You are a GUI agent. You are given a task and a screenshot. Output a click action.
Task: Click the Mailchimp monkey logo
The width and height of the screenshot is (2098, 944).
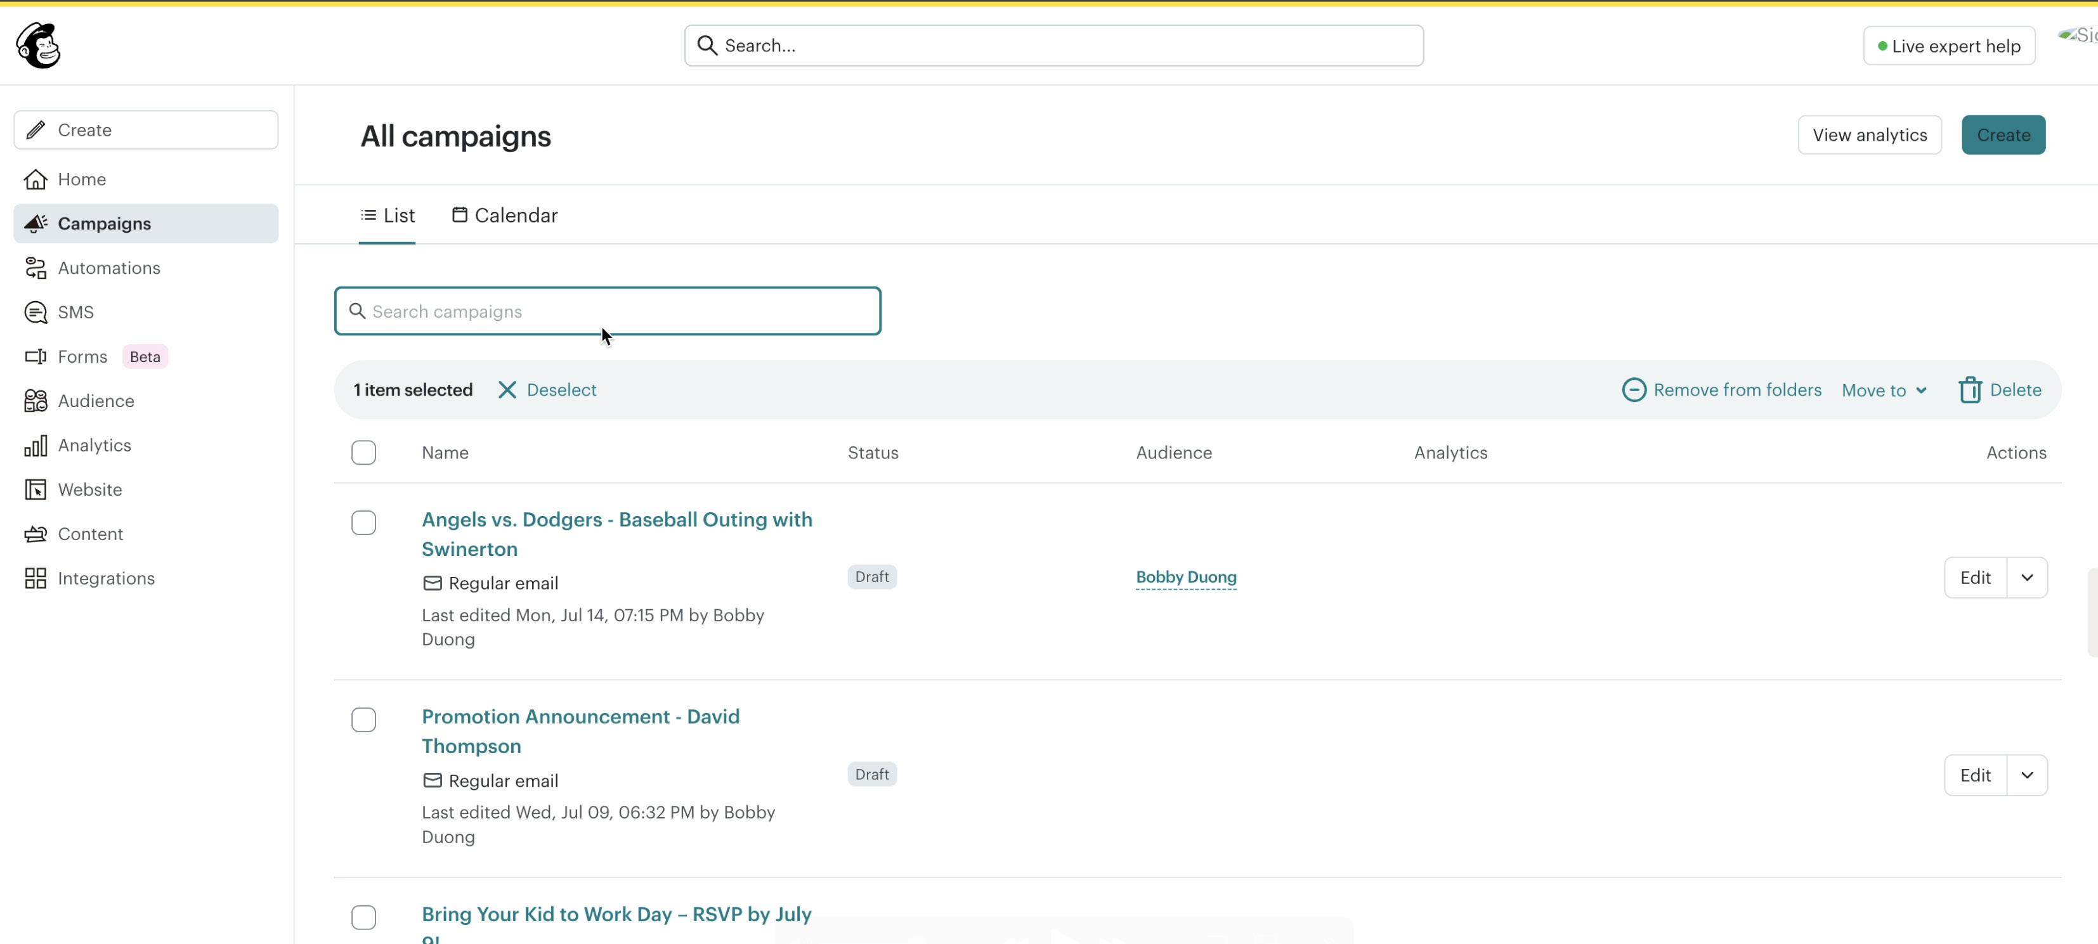point(37,46)
